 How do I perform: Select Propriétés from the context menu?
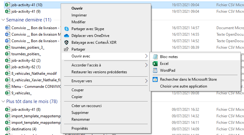(x=80, y=128)
